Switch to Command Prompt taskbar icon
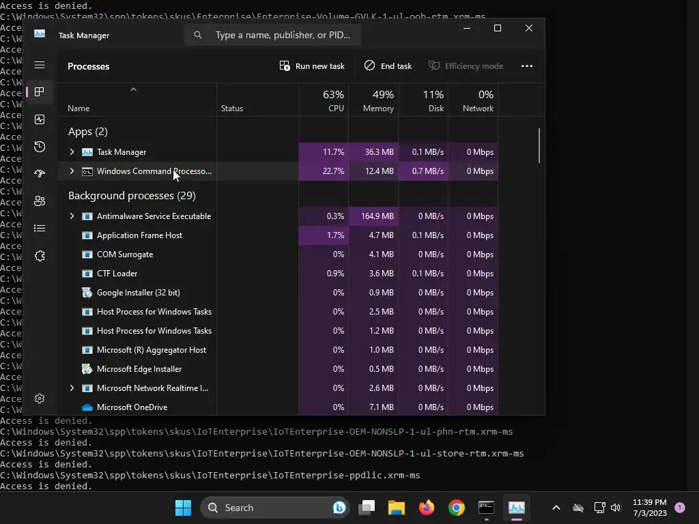 [x=486, y=508]
